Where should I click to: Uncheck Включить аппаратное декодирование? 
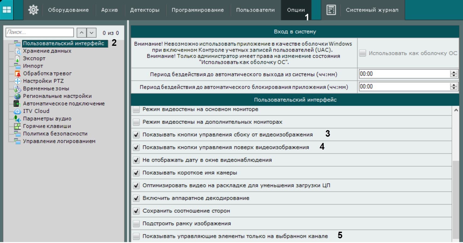(136, 198)
